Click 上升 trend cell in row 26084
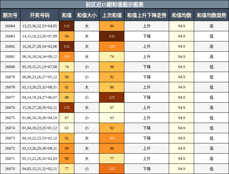The image size is (229, 174). coord(147,26)
